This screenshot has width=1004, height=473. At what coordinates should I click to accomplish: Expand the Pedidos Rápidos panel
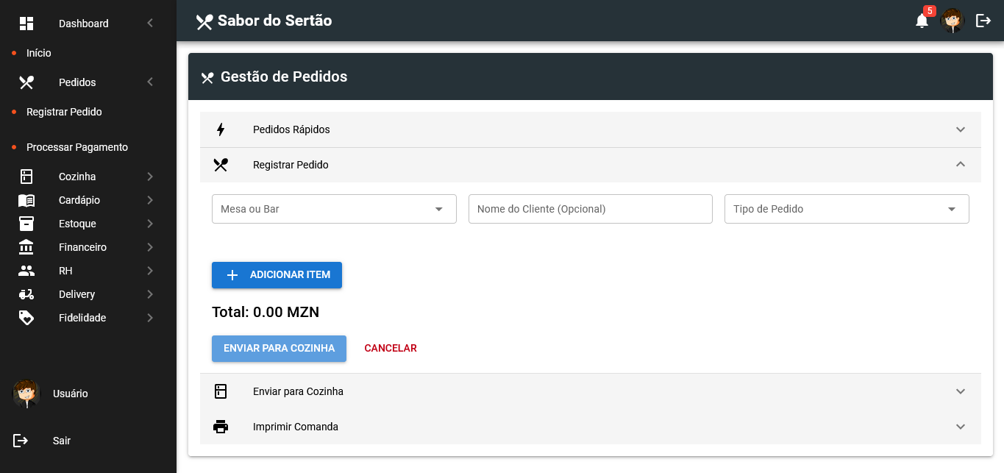pyautogui.click(x=590, y=129)
